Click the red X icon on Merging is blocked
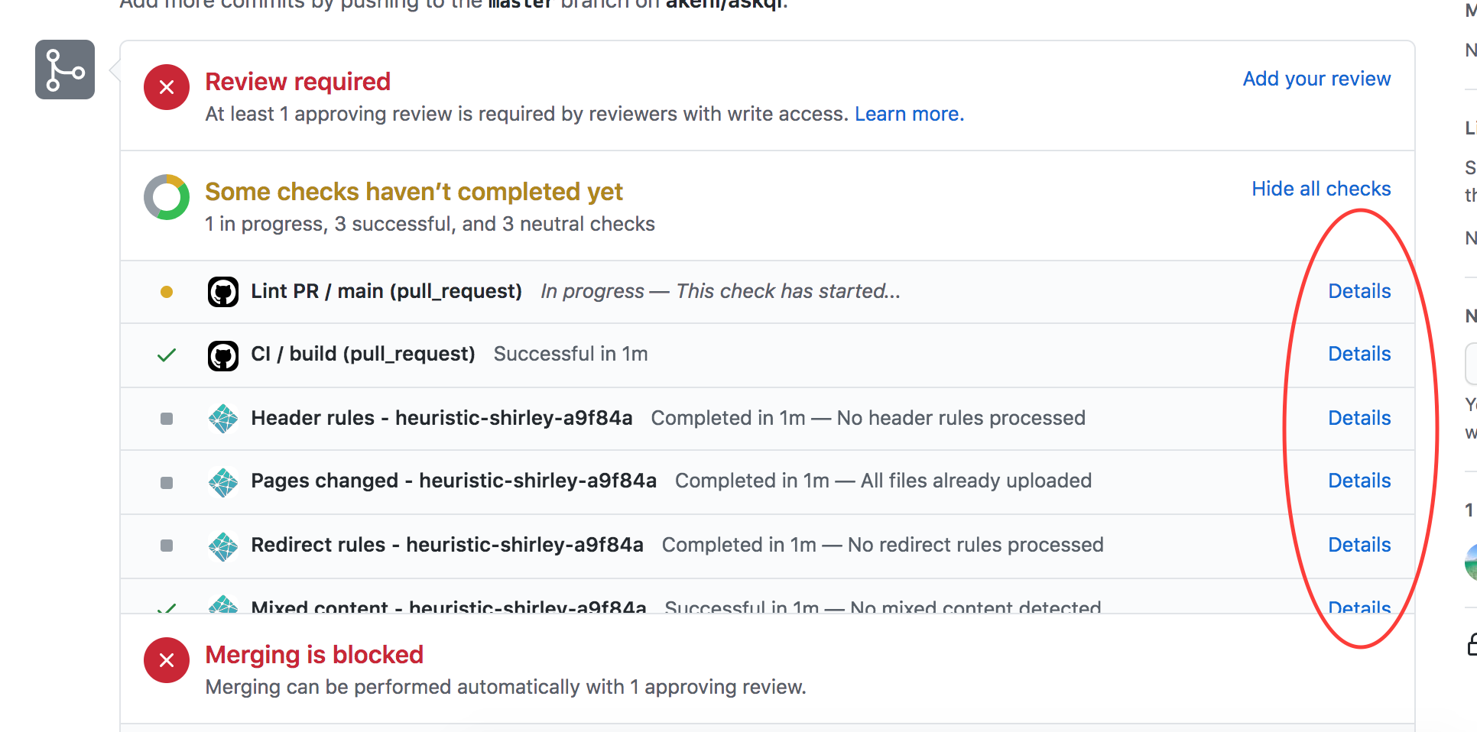This screenshot has width=1477, height=732. pos(166,659)
